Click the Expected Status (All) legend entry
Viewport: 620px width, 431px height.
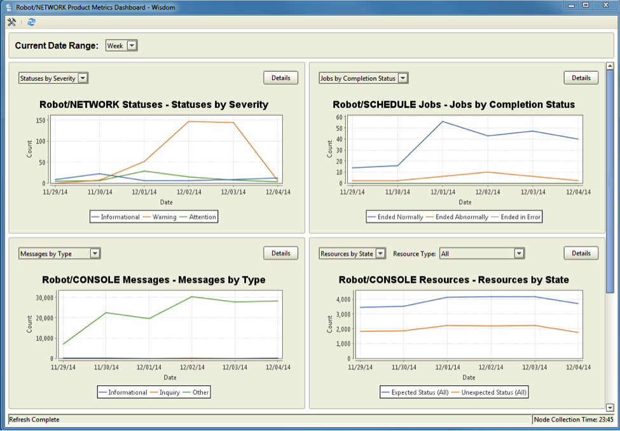415,392
